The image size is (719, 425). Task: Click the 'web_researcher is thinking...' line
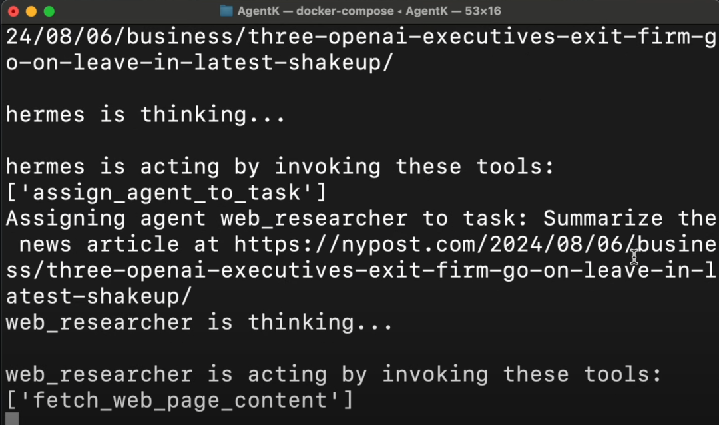199,322
